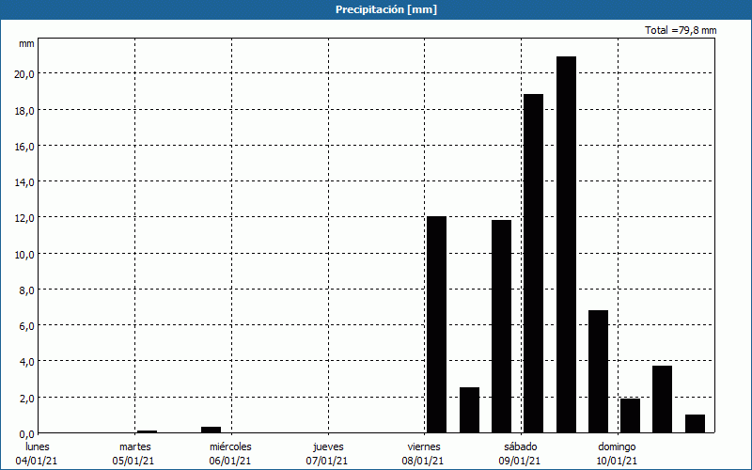The image size is (752, 470).
Task: Click the martes axis label
Action: click(135, 446)
